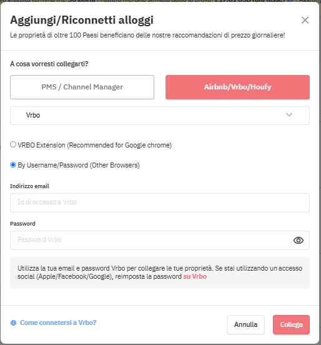Image resolution: width=321 pixels, height=345 pixels.
Task: Click the Recommended for Google chrome label text
Action: pos(119,145)
